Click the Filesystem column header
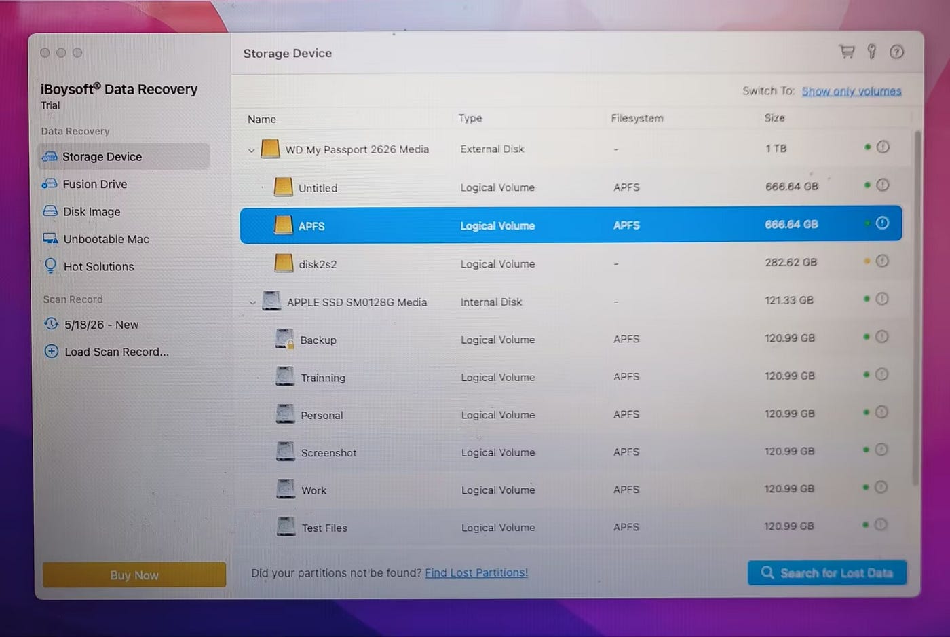 [637, 117]
